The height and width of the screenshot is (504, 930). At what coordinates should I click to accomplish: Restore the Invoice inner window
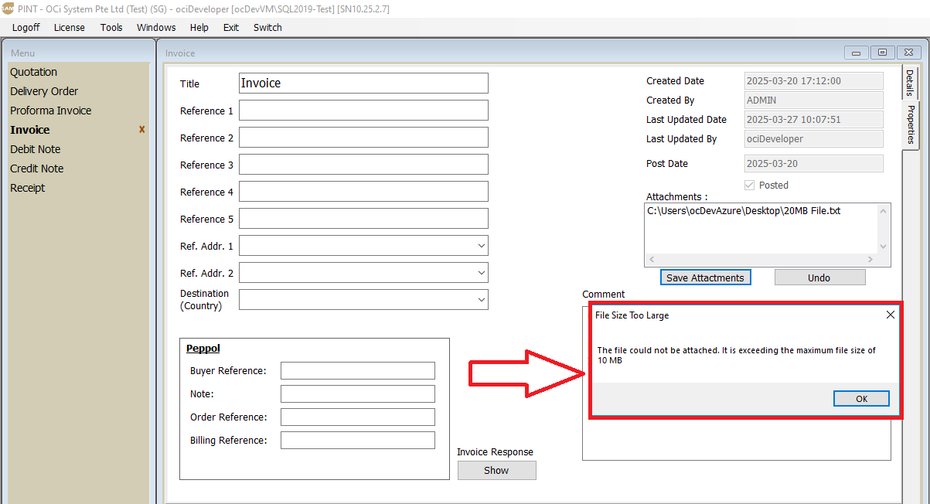(881, 53)
